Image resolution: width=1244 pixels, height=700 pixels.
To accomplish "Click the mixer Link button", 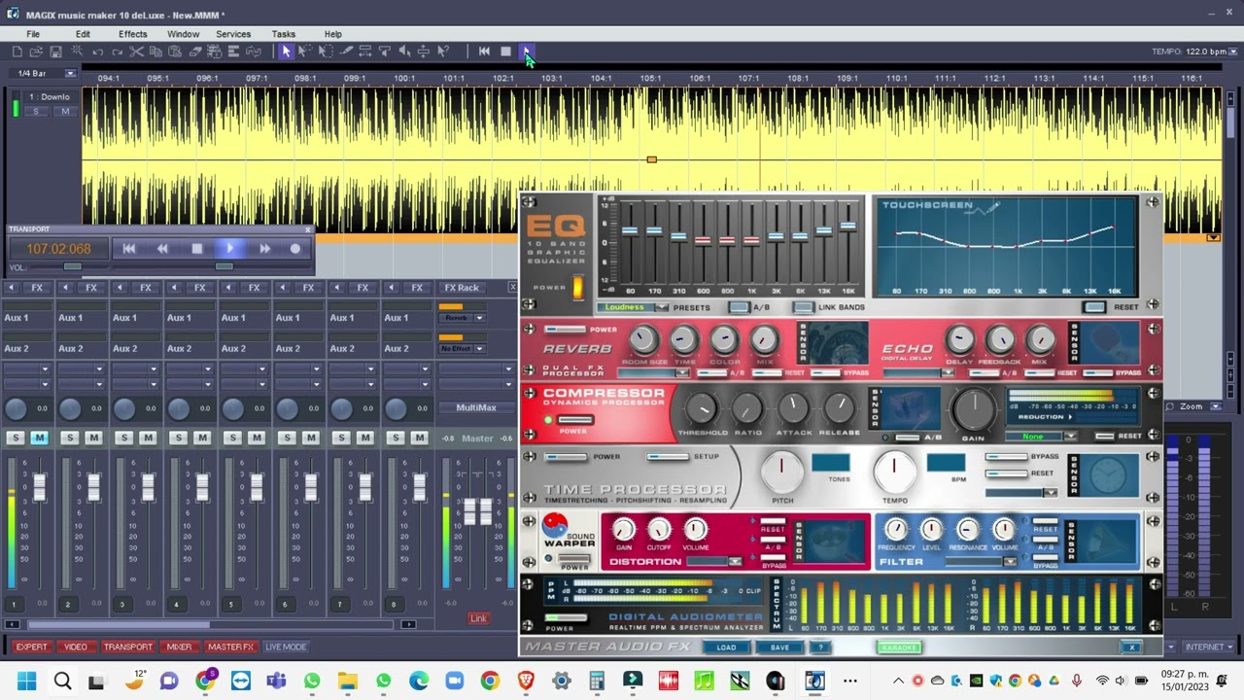I will pos(478,618).
